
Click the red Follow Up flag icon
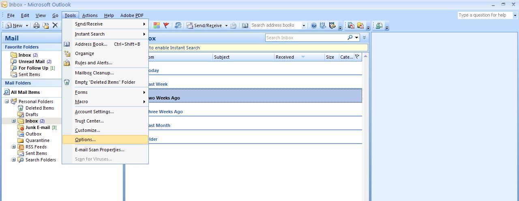pyautogui.click(x=166, y=25)
